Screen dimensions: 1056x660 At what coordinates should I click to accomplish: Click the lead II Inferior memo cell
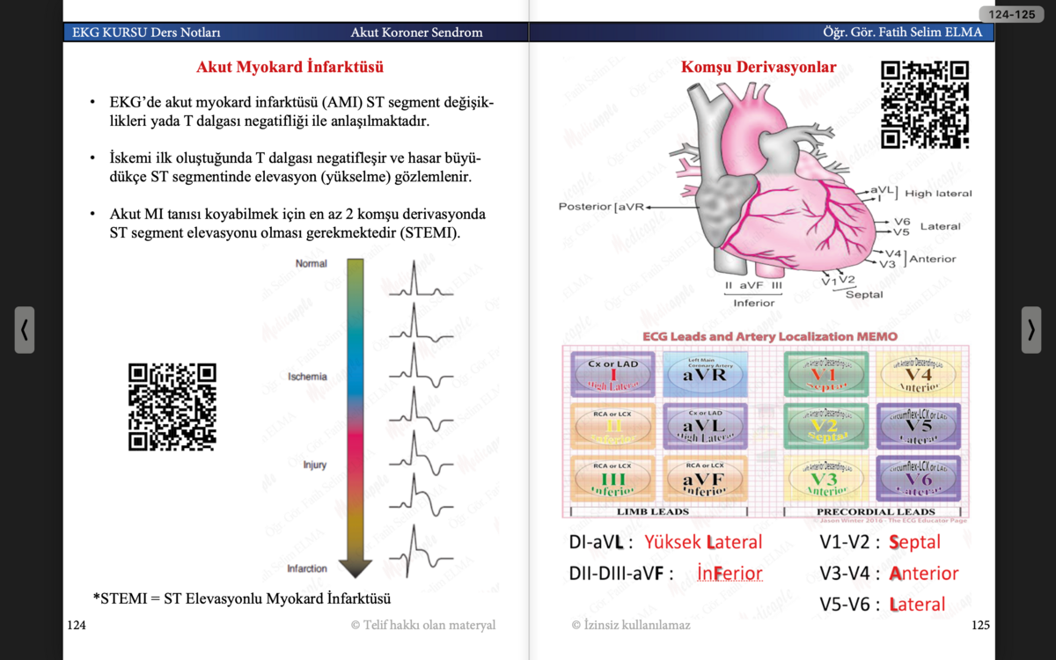613,426
